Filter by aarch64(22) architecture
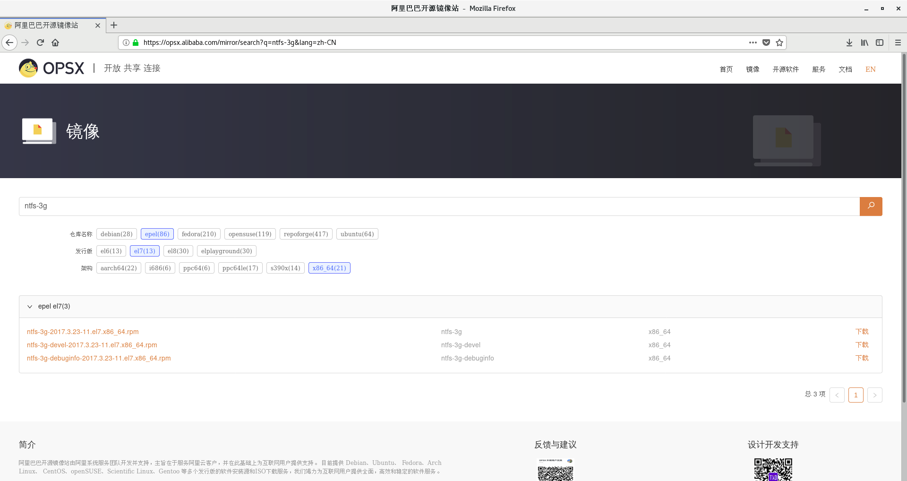Image resolution: width=907 pixels, height=481 pixels. 119,268
